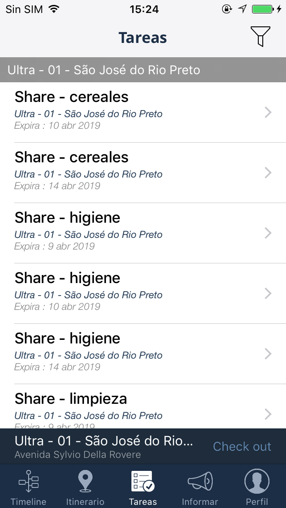Open chevron for Share - limpieza task
The width and height of the screenshot is (286, 508).
tap(268, 414)
